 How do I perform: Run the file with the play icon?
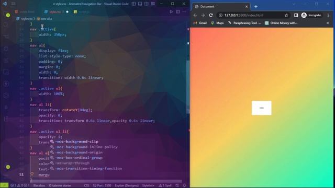171,11
